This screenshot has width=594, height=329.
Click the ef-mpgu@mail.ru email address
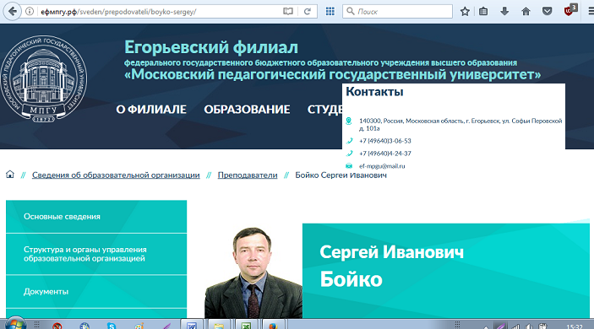(x=382, y=166)
